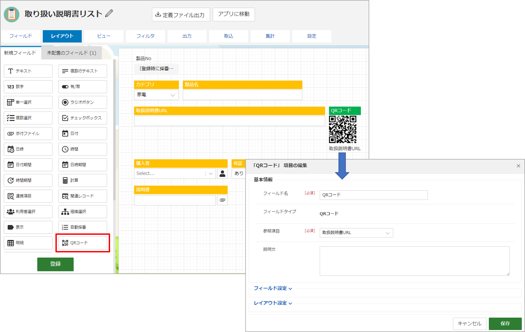Image resolution: width=525 pixels, height=332 pixels.
Task: Switch to the レイアウト tab
Action: (62, 36)
